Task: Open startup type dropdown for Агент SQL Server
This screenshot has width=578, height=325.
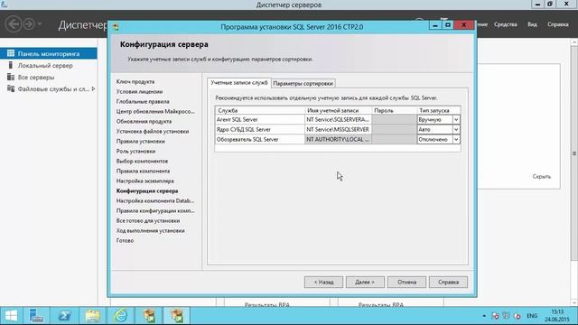Action: coord(456,120)
